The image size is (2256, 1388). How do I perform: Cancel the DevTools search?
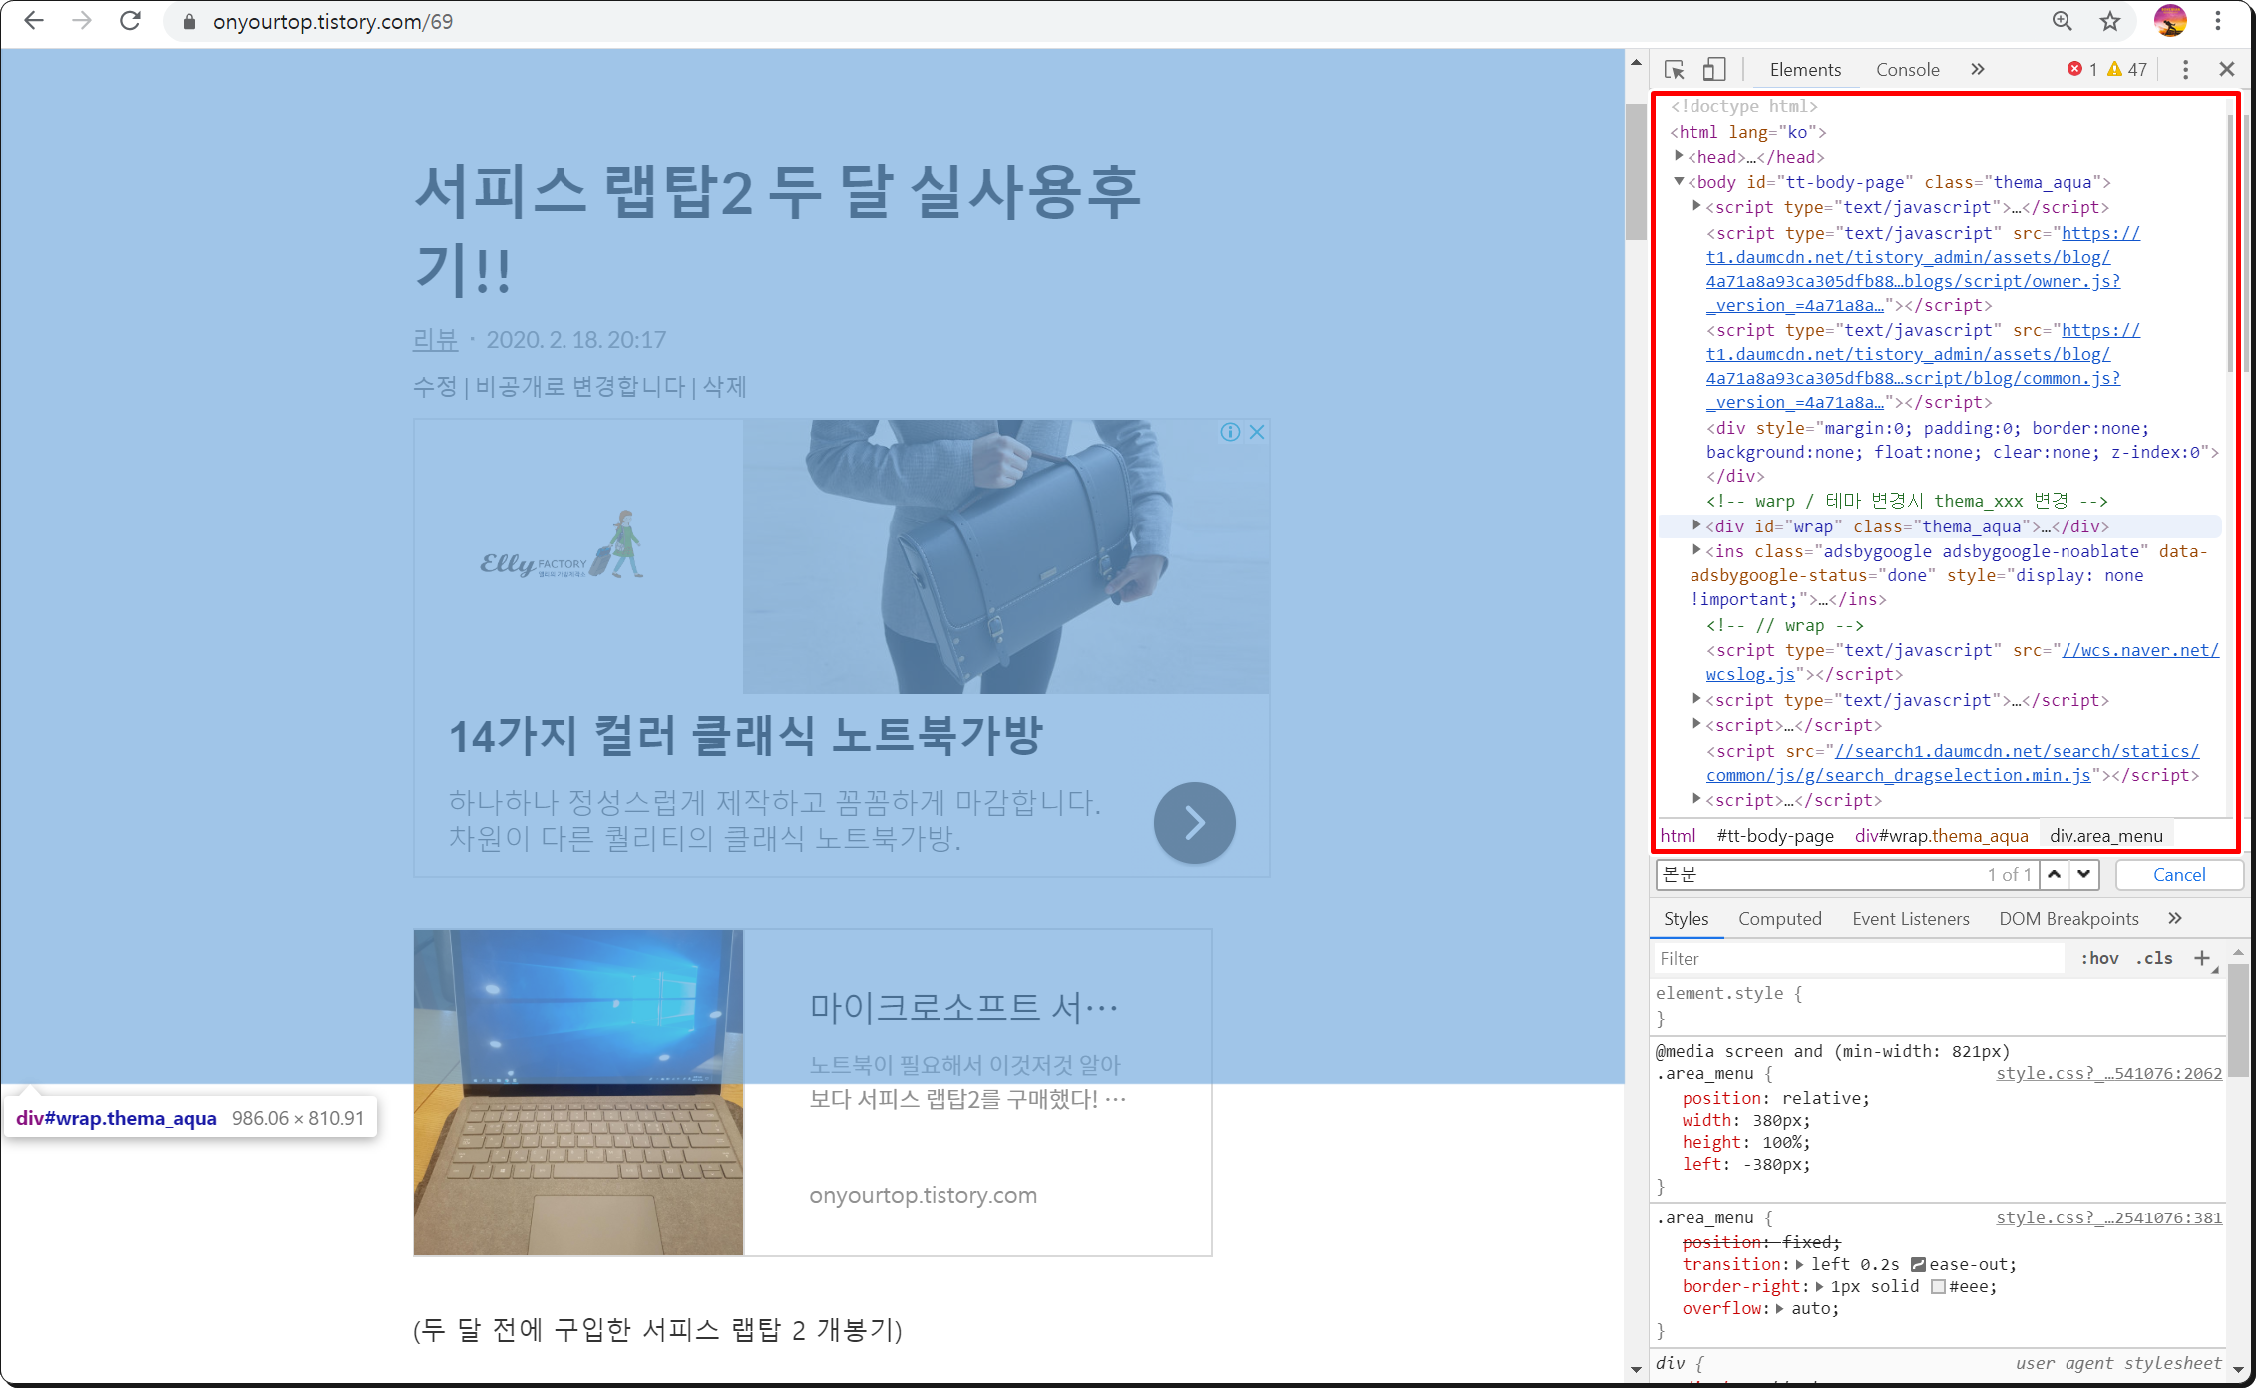point(2179,874)
